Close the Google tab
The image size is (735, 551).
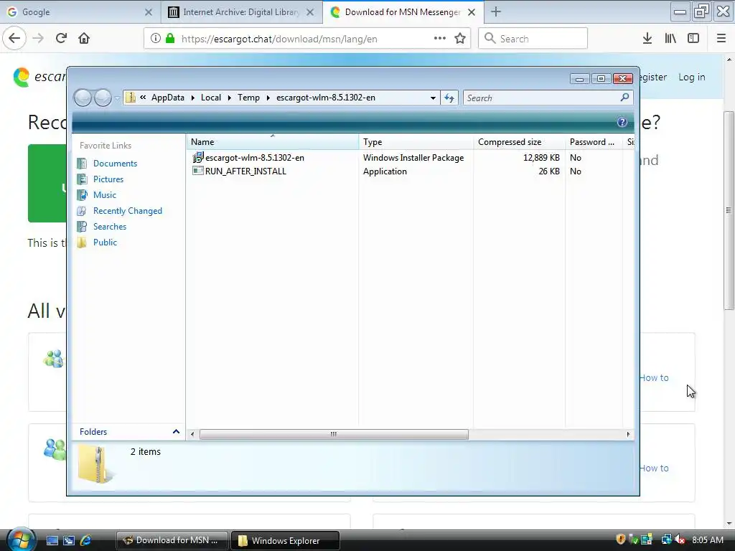click(x=149, y=12)
